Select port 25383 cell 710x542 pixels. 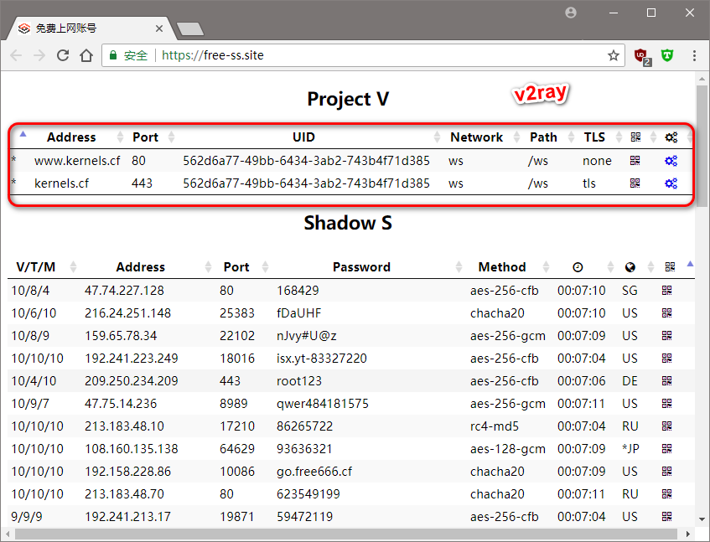tap(237, 313)
